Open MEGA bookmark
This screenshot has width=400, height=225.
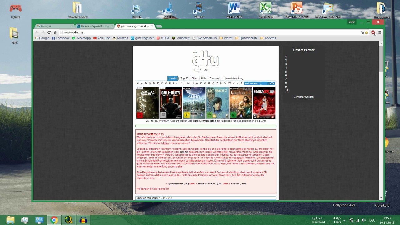[x=163, y=38]
